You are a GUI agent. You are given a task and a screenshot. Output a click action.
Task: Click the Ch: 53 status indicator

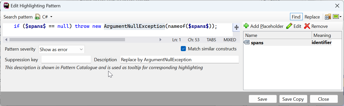(194, 40)
